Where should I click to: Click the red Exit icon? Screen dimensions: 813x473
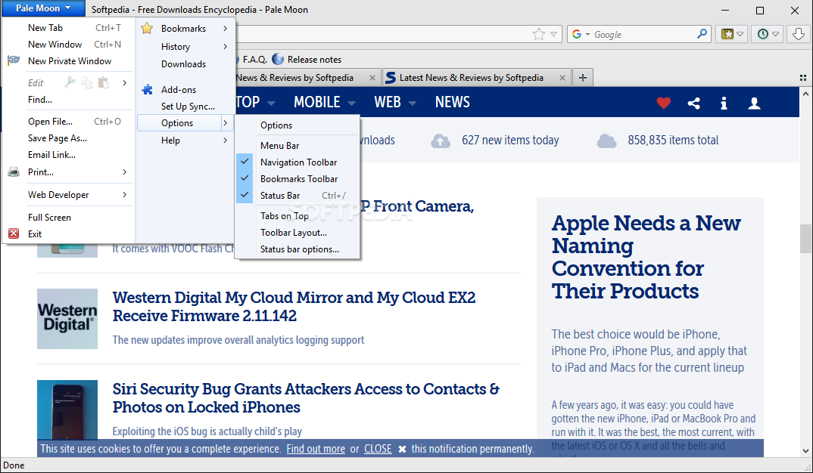[x=14, y=233]
